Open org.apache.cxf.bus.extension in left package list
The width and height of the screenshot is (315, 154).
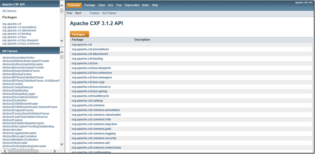(21, 43)
